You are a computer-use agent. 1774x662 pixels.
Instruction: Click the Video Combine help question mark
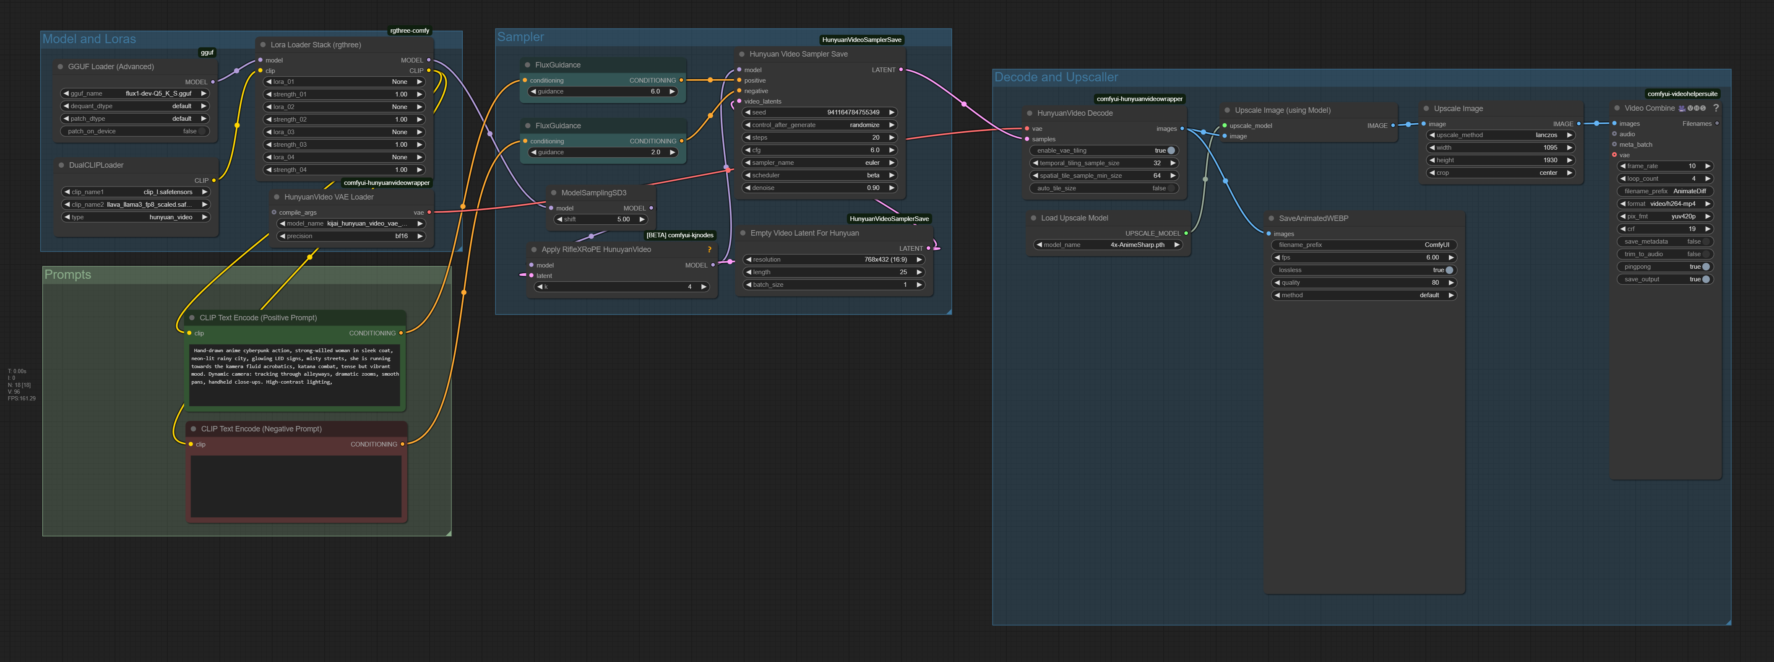click(x=1715, y=108)
